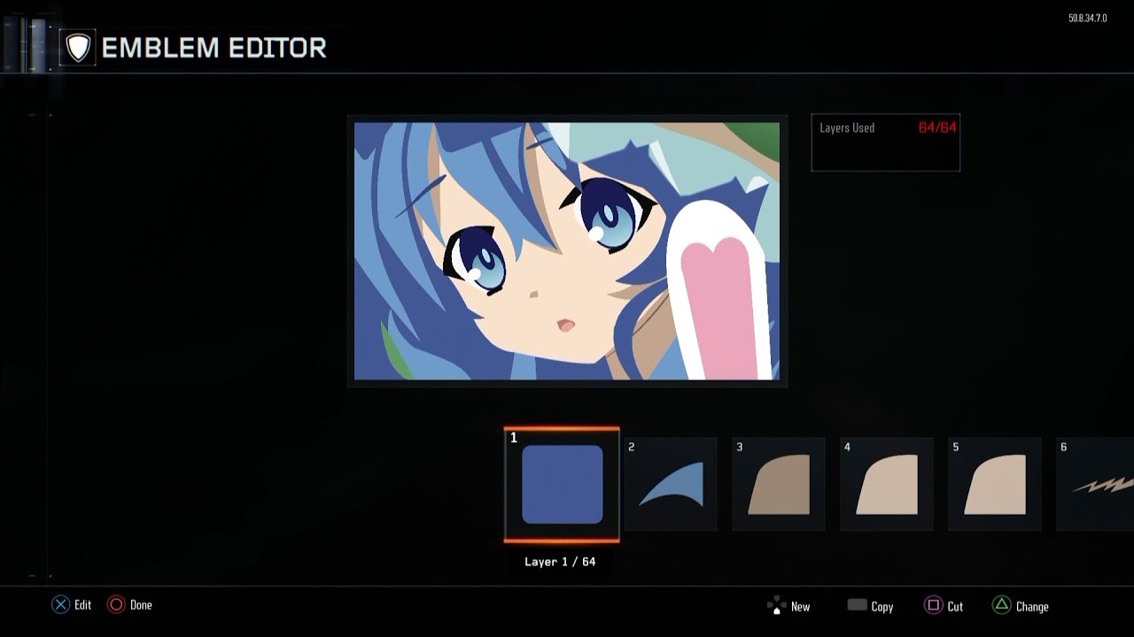Click the anime emblem preview canvas
Viewport: 1134px width, 637px height.
tap(567, 251)
